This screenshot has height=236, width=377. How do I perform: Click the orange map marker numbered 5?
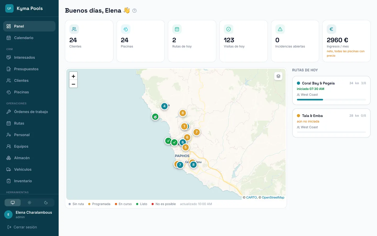pyautogui.click(x=186, y=147)
